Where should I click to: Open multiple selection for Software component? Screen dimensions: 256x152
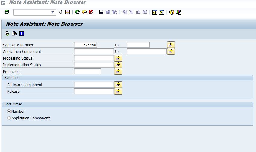pyautogui.click(x=118, y=85)
